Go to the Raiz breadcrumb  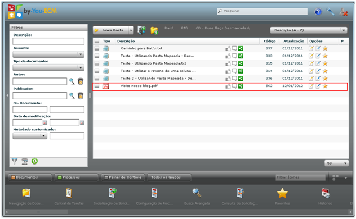169,28
